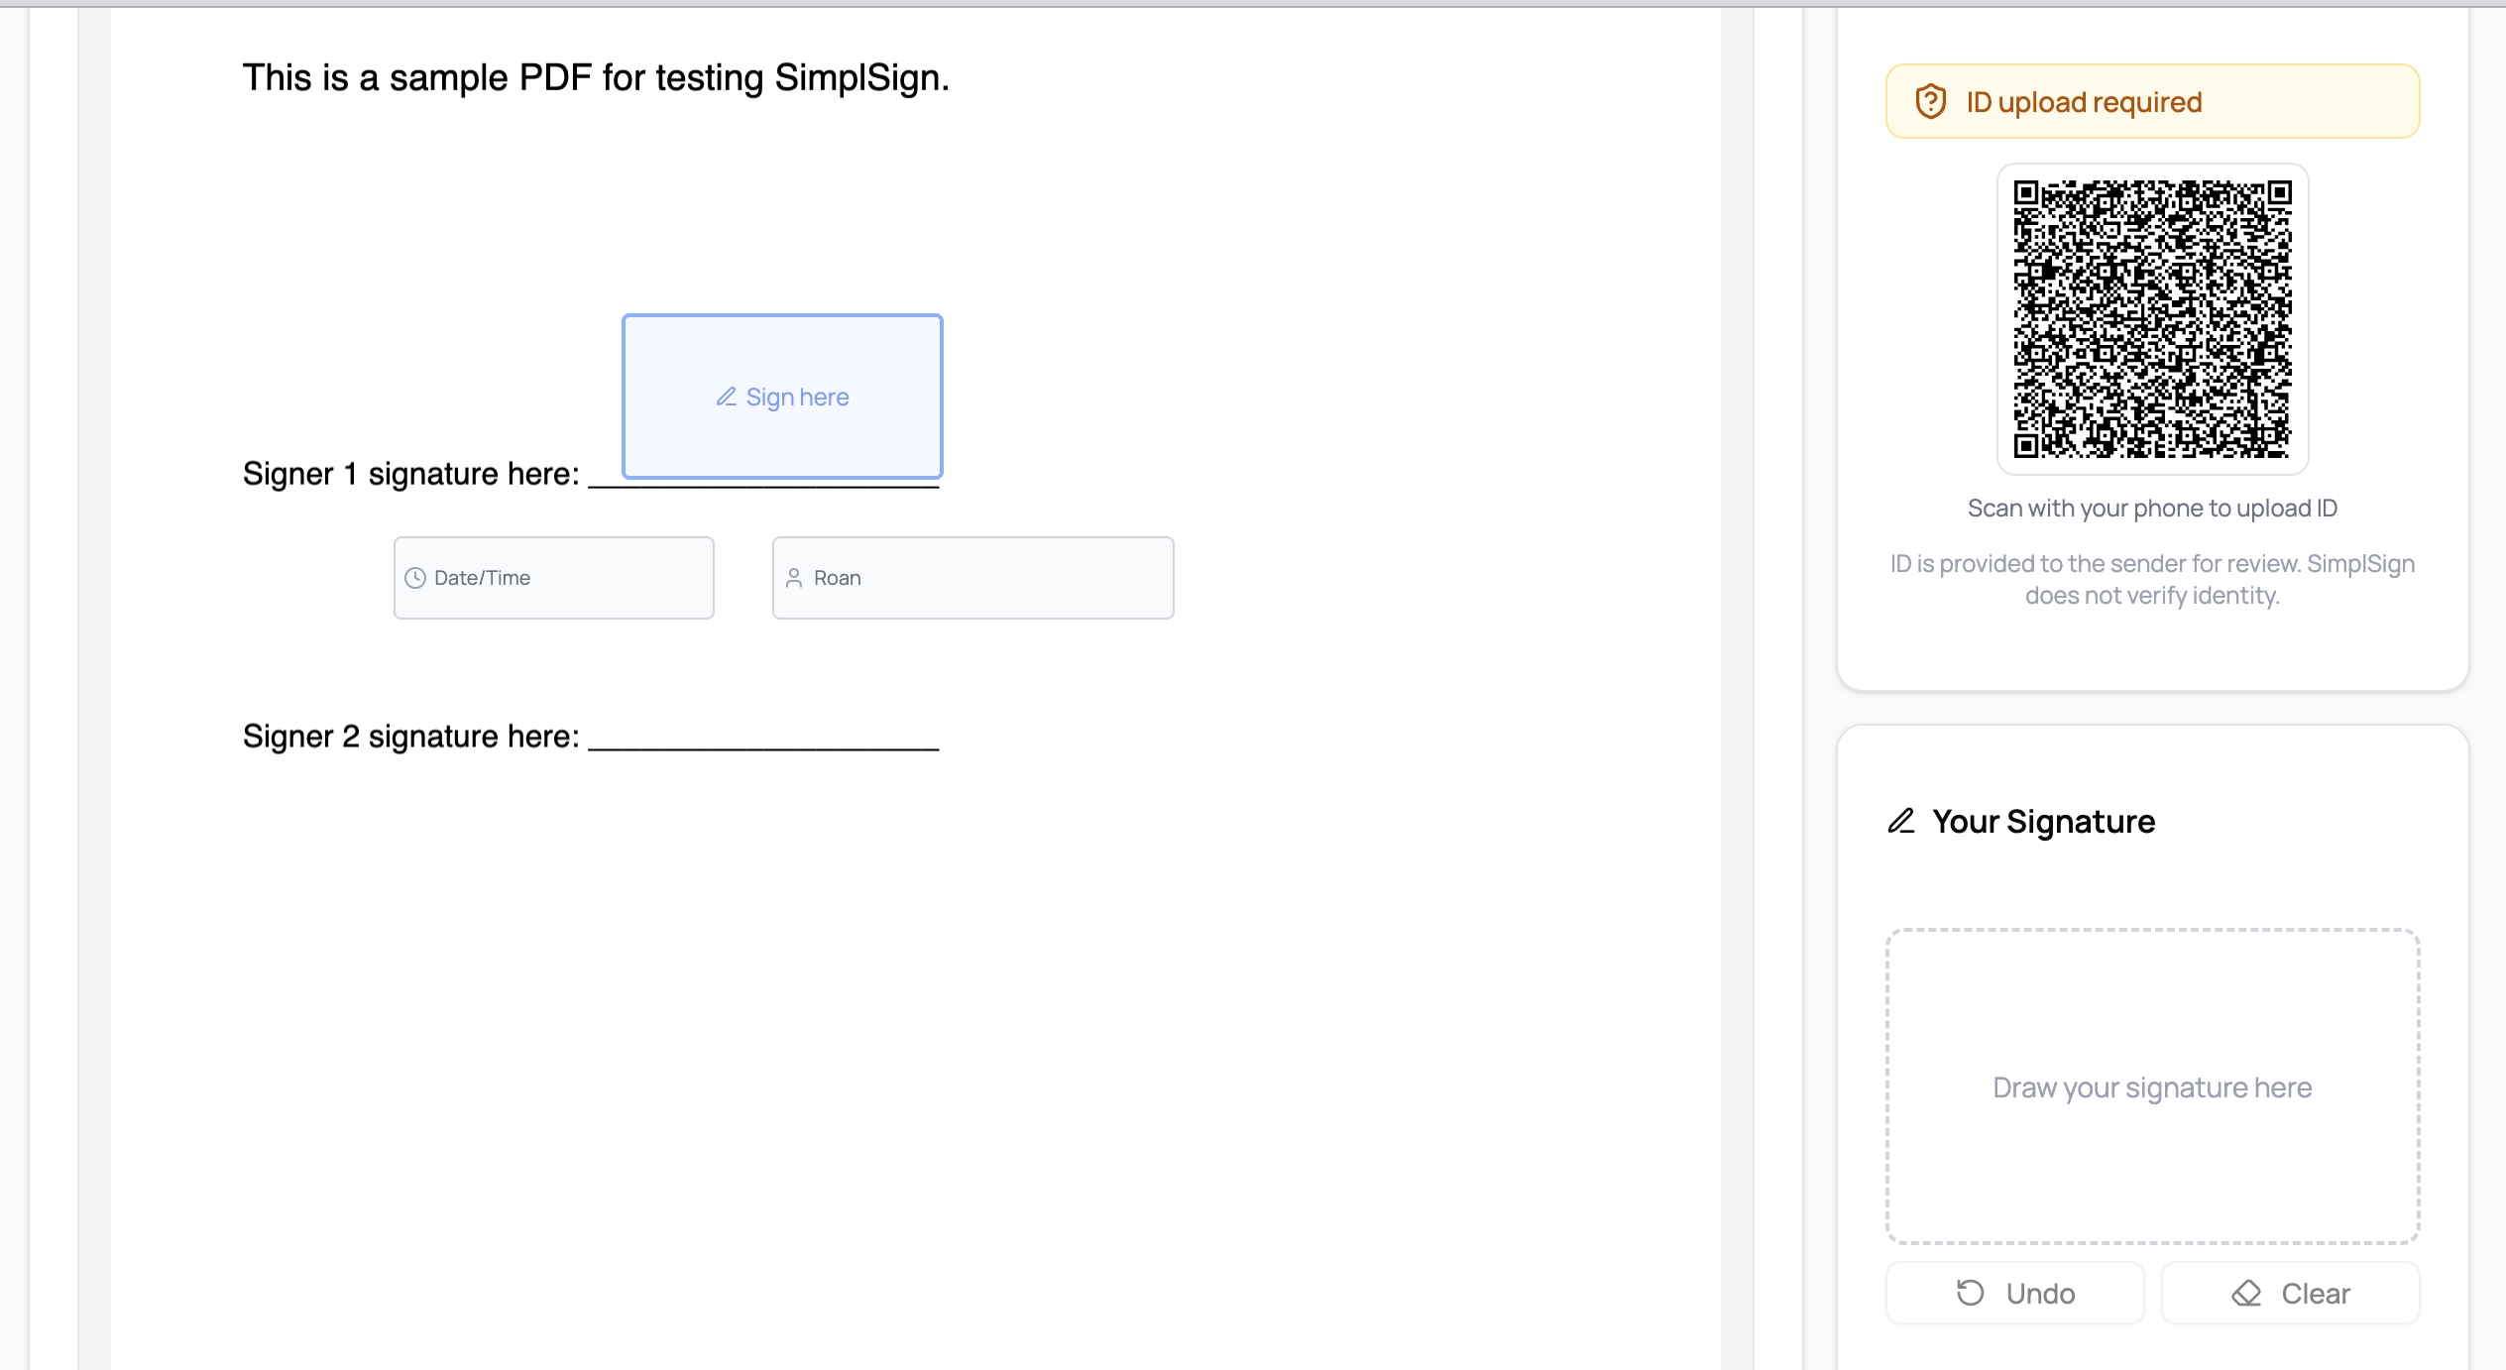The image size is (2506, 1370).
Task: Select the Sign here placeholder for Signer 1
Action: tap(781, 396)
